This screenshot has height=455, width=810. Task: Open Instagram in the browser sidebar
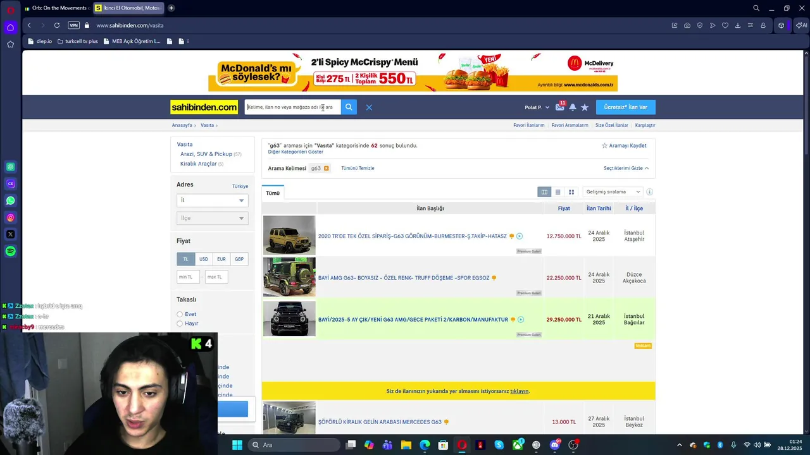coord(10,217)
